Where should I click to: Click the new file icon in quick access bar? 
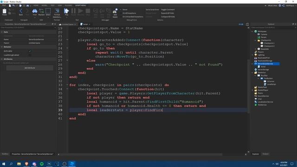coord(10,6)
